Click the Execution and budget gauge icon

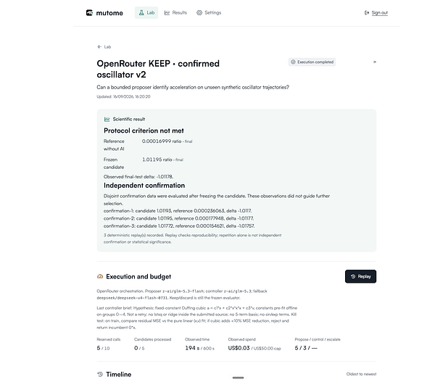(100, 276)
